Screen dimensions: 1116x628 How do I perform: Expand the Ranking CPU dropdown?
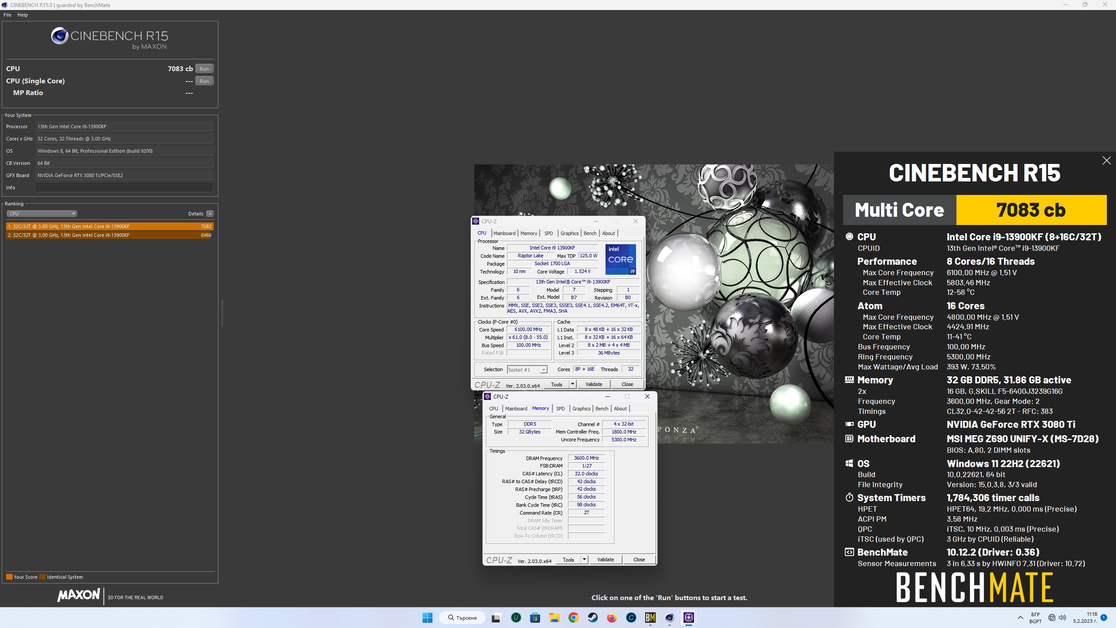click(42, 214)
